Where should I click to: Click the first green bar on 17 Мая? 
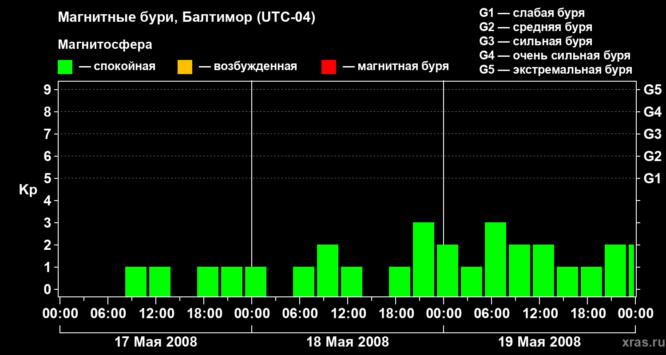pyautogui.click(x=136, y=281)
